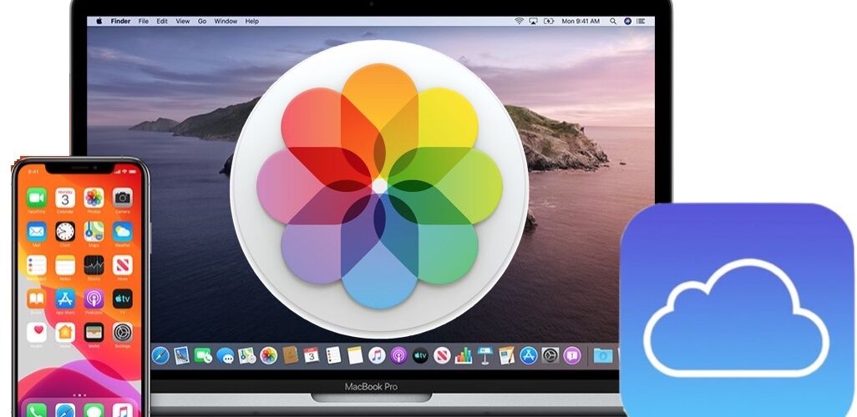Open the Apple menu on the Mac
This screenshot has width=857, height=417.
[x=99, y=22]
